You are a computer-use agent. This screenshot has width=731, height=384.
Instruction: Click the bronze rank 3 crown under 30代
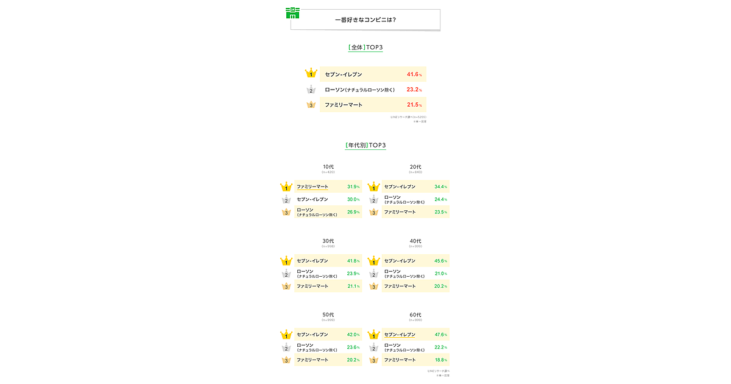(286, 286)
